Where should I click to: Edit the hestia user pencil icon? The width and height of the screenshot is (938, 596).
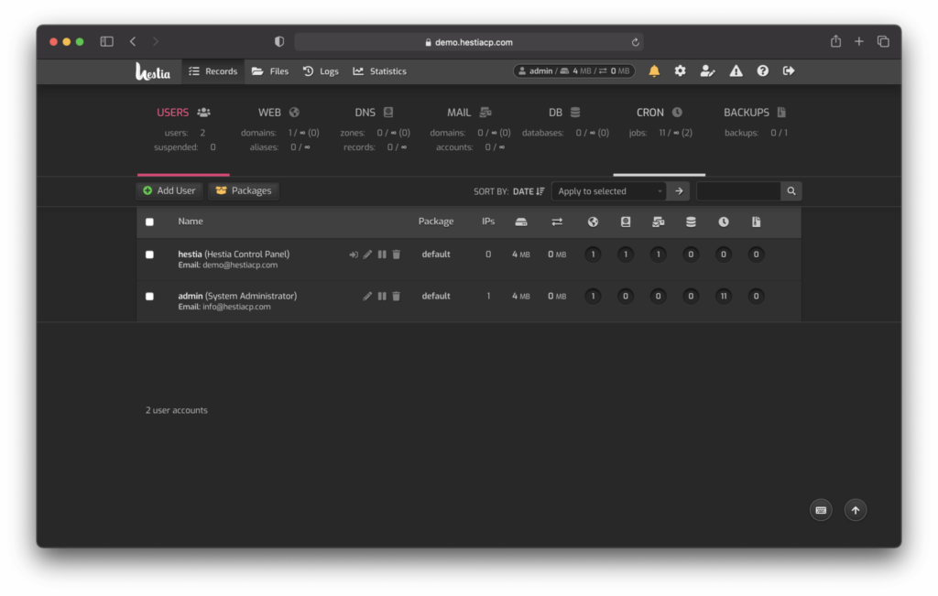click(367, 255)
